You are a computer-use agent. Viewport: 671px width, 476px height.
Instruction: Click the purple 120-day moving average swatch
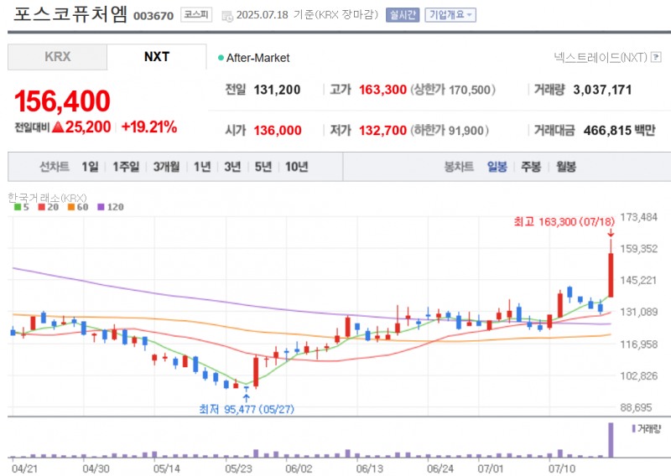101,207
